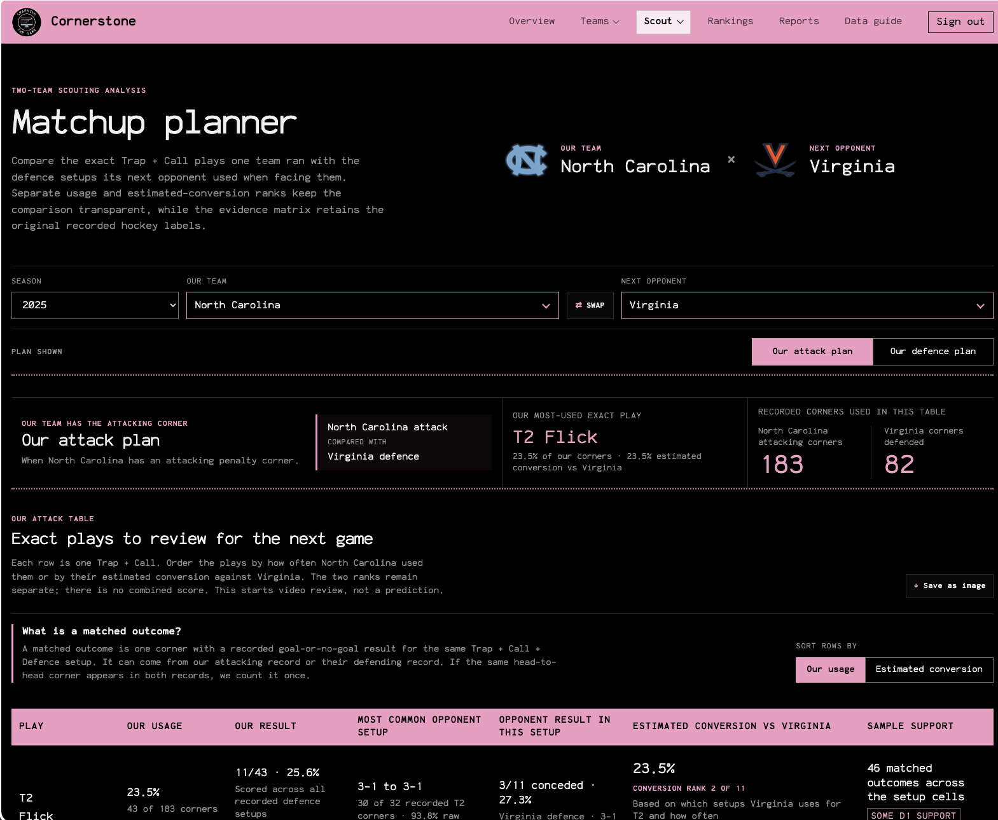Open the Data guide page

click(873, 22)
